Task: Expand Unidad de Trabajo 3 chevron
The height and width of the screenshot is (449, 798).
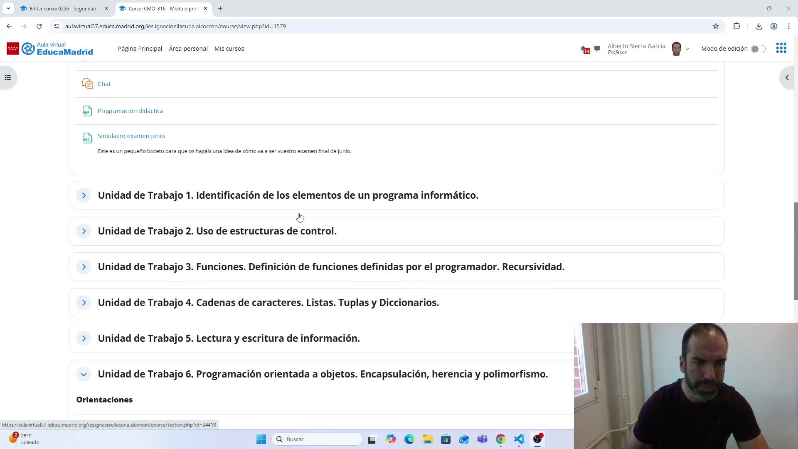Action: (84, 267)
